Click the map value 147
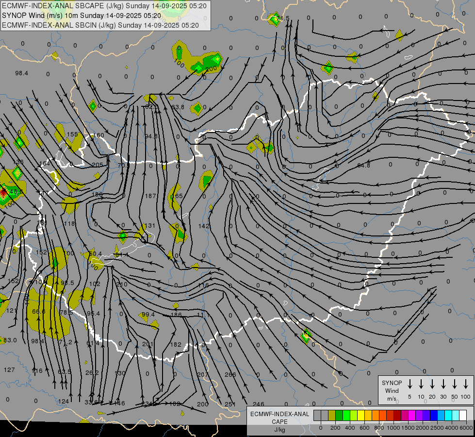This screenshot has height=437, width=475. coord(43,193)
